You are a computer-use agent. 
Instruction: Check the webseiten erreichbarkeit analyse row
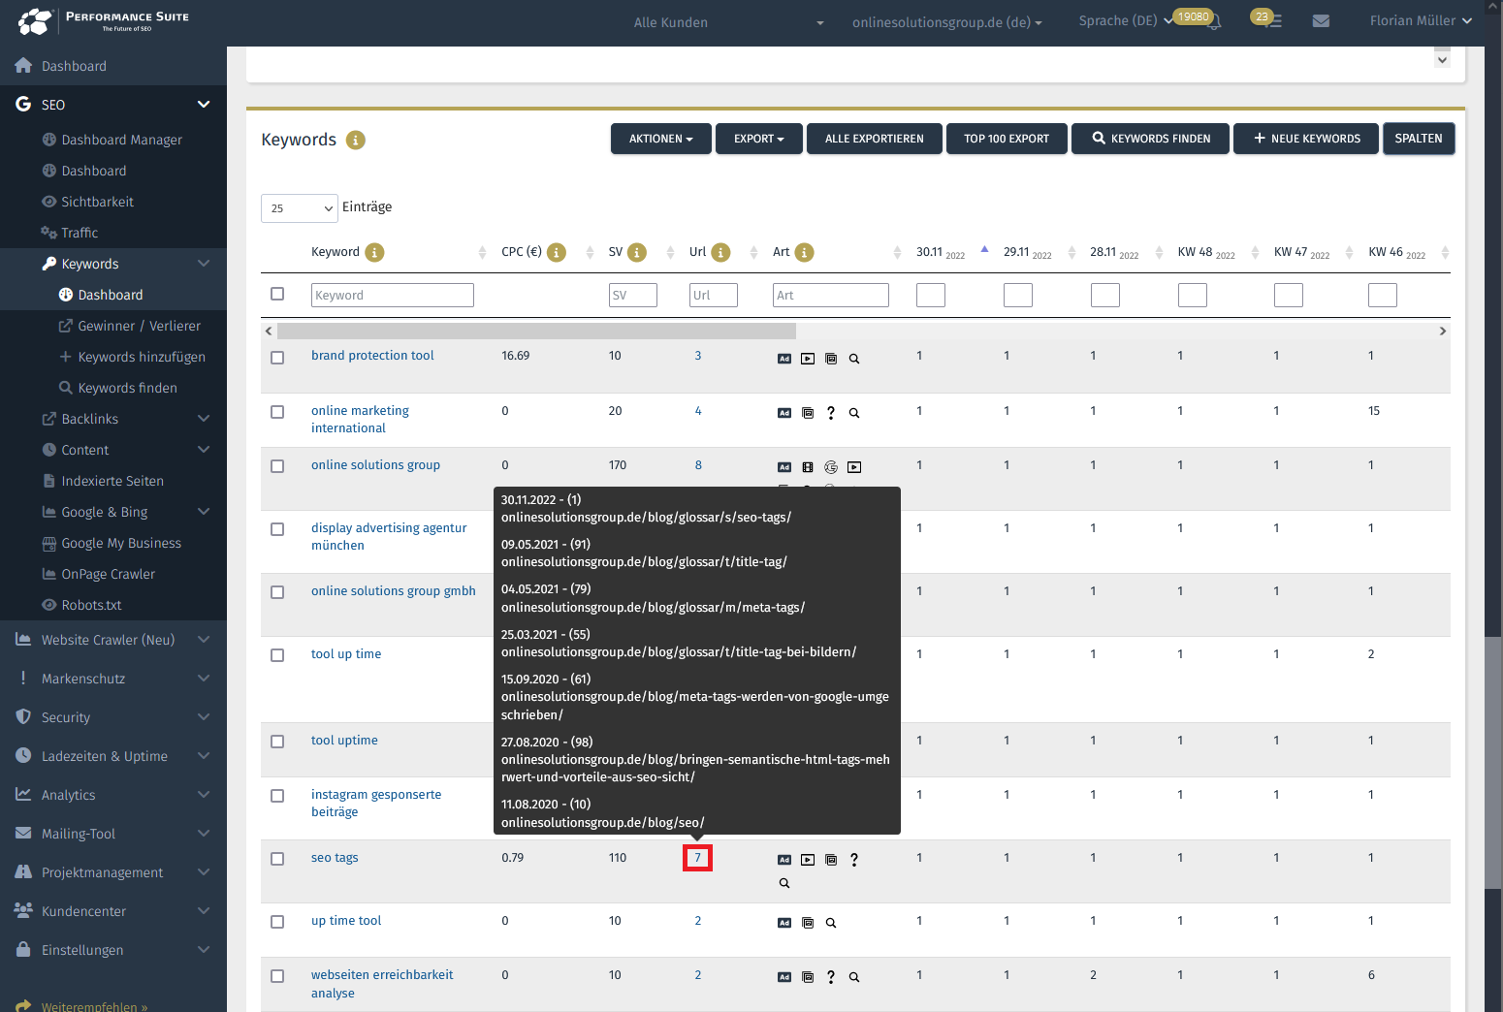coord(277,976)
